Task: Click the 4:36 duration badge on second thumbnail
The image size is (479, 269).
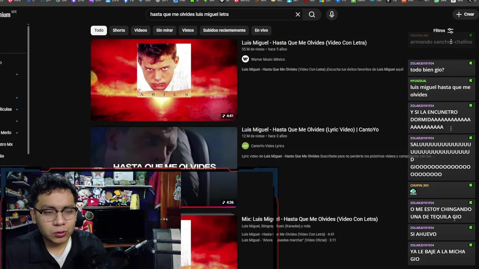Action: (x=228, y=202)
